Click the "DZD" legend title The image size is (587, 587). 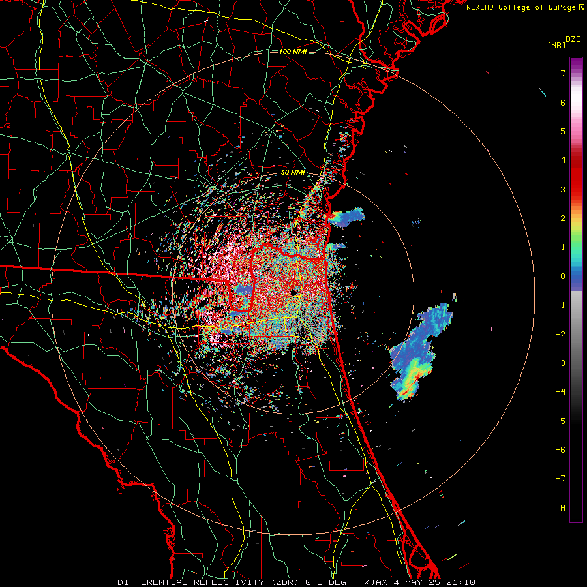pos(573,39)
